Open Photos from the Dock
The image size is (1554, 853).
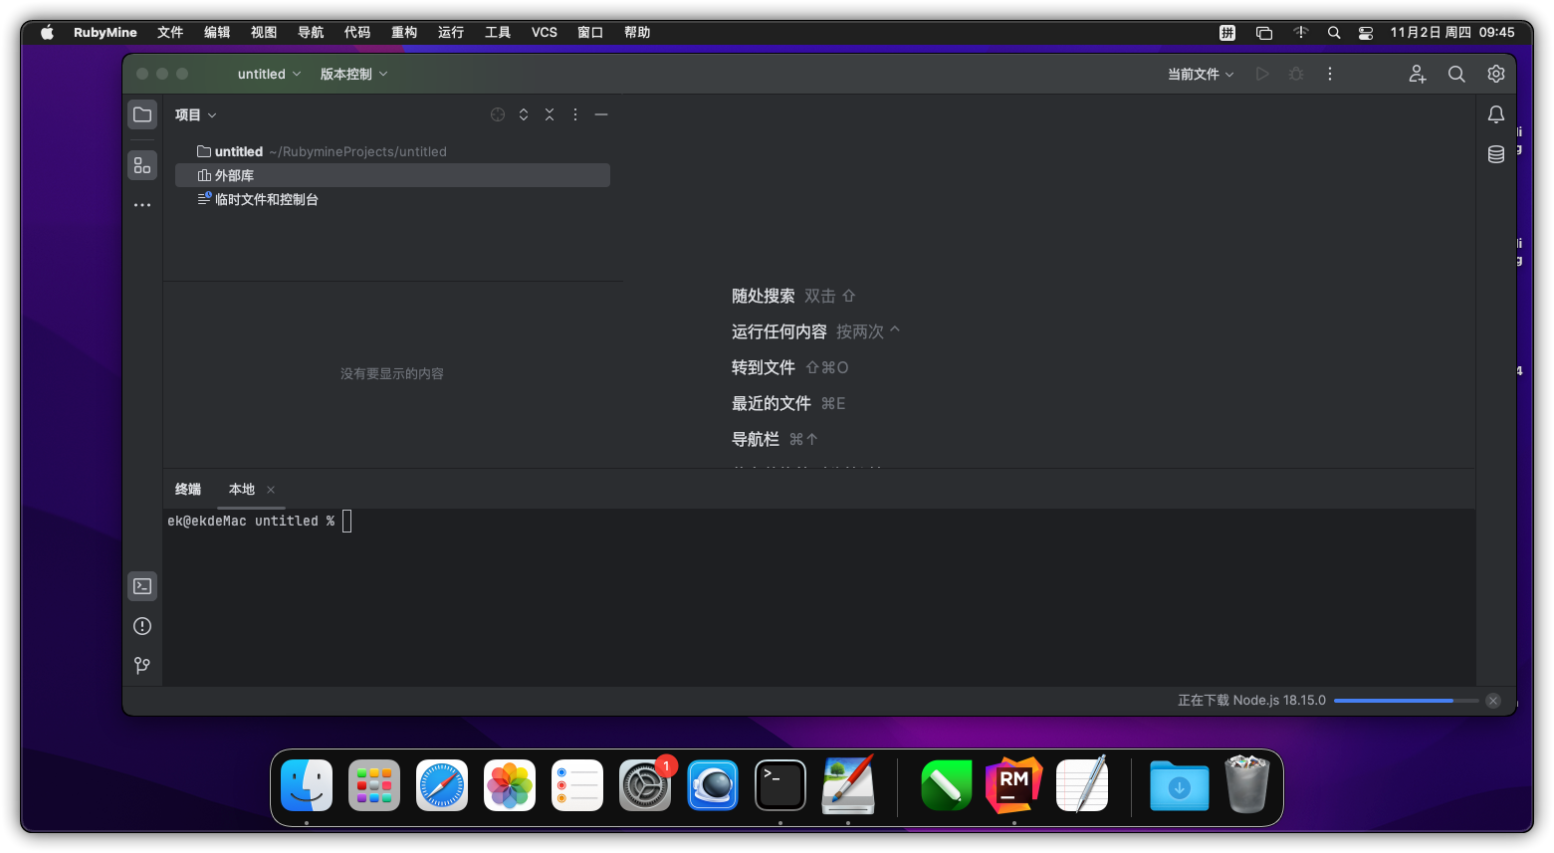(x=510, y=784)
